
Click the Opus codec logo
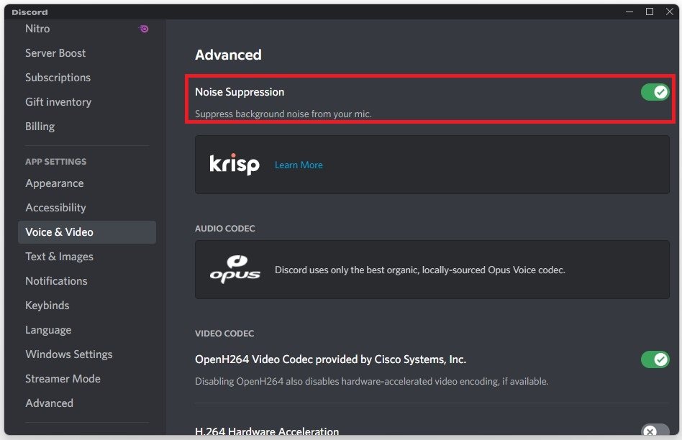(x=235, y=270)
